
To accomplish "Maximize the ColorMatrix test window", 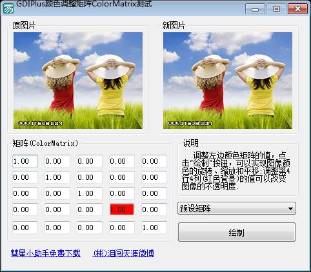I will 276,9.
